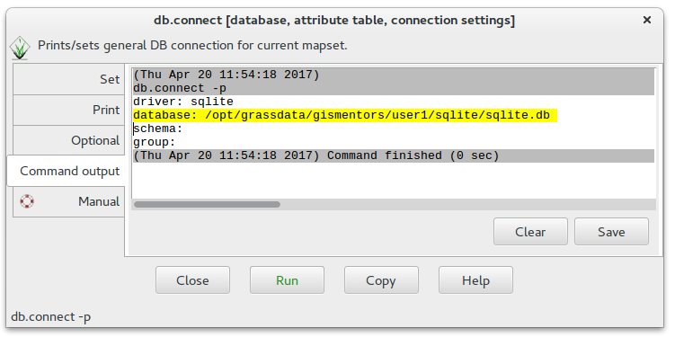
Task: Select the Command output tab
Action: (x=67, y=171)
